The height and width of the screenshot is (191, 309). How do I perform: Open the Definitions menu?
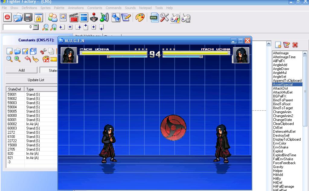point(29,8)
